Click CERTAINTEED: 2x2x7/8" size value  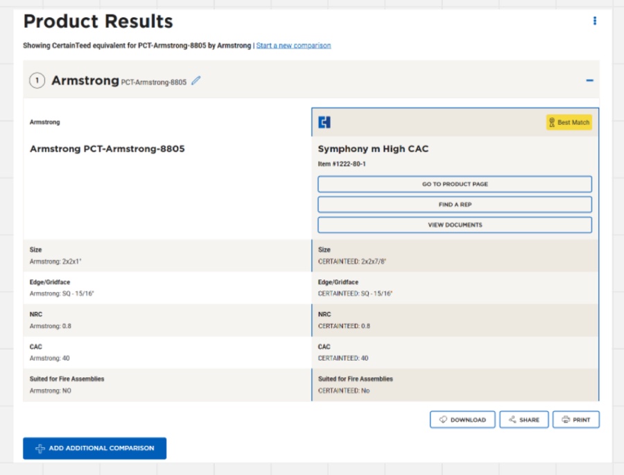tap(352, 261)
